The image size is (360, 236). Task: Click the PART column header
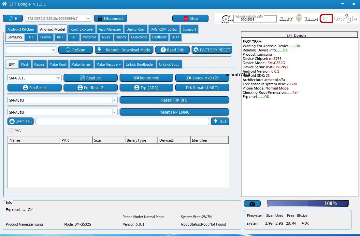(77, 140)
